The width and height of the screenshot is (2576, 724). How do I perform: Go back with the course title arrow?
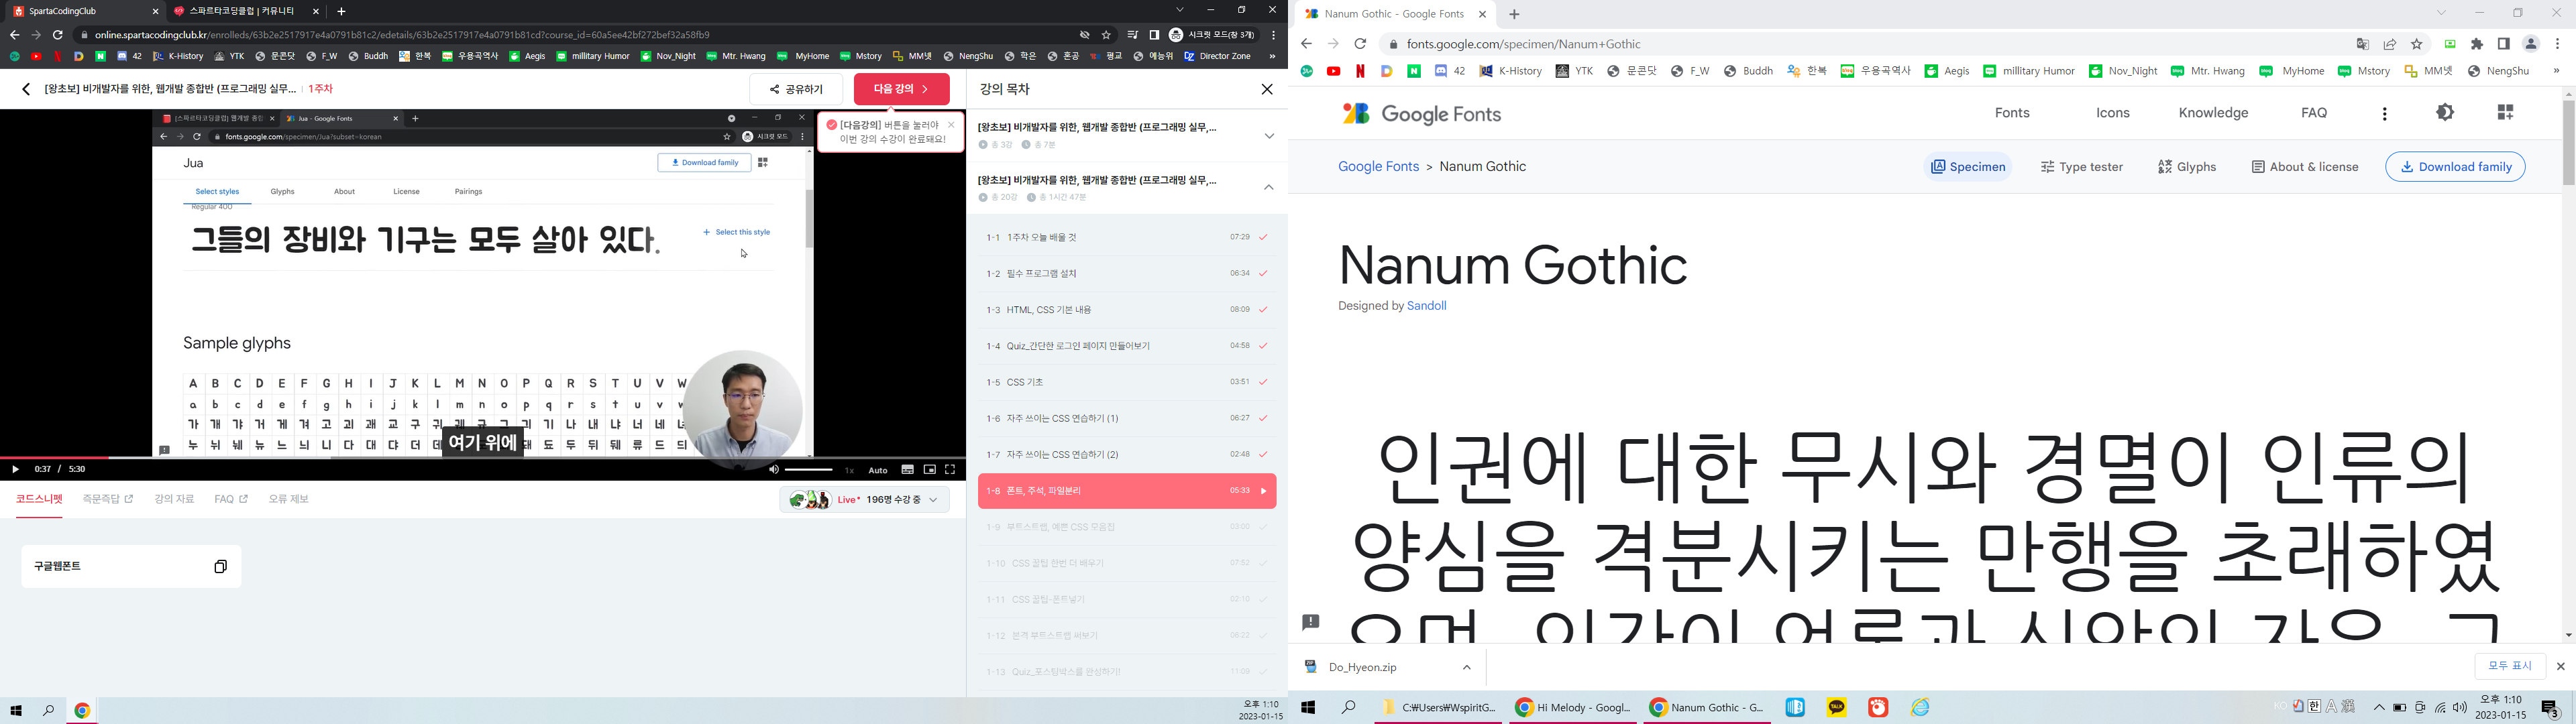(x=26, y=89)
